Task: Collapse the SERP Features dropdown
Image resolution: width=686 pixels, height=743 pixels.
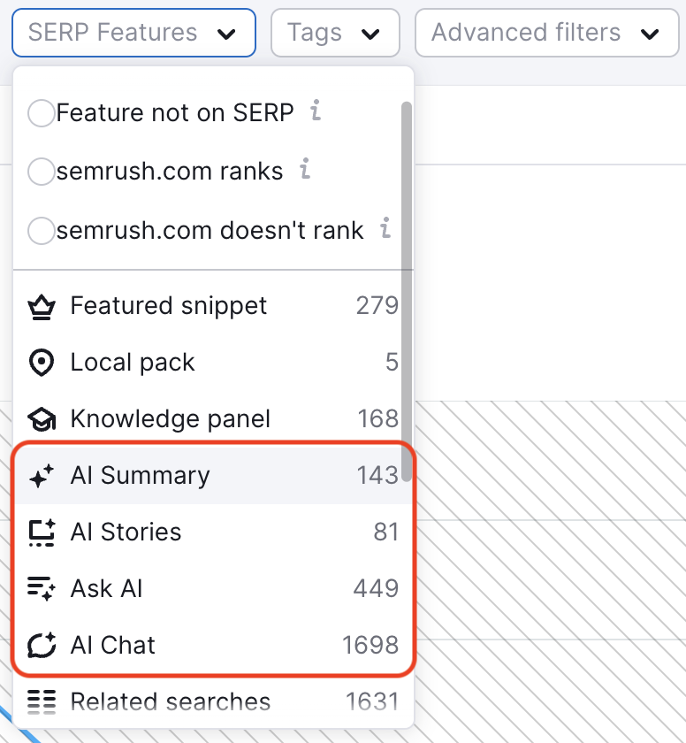Action: [133, 33]
